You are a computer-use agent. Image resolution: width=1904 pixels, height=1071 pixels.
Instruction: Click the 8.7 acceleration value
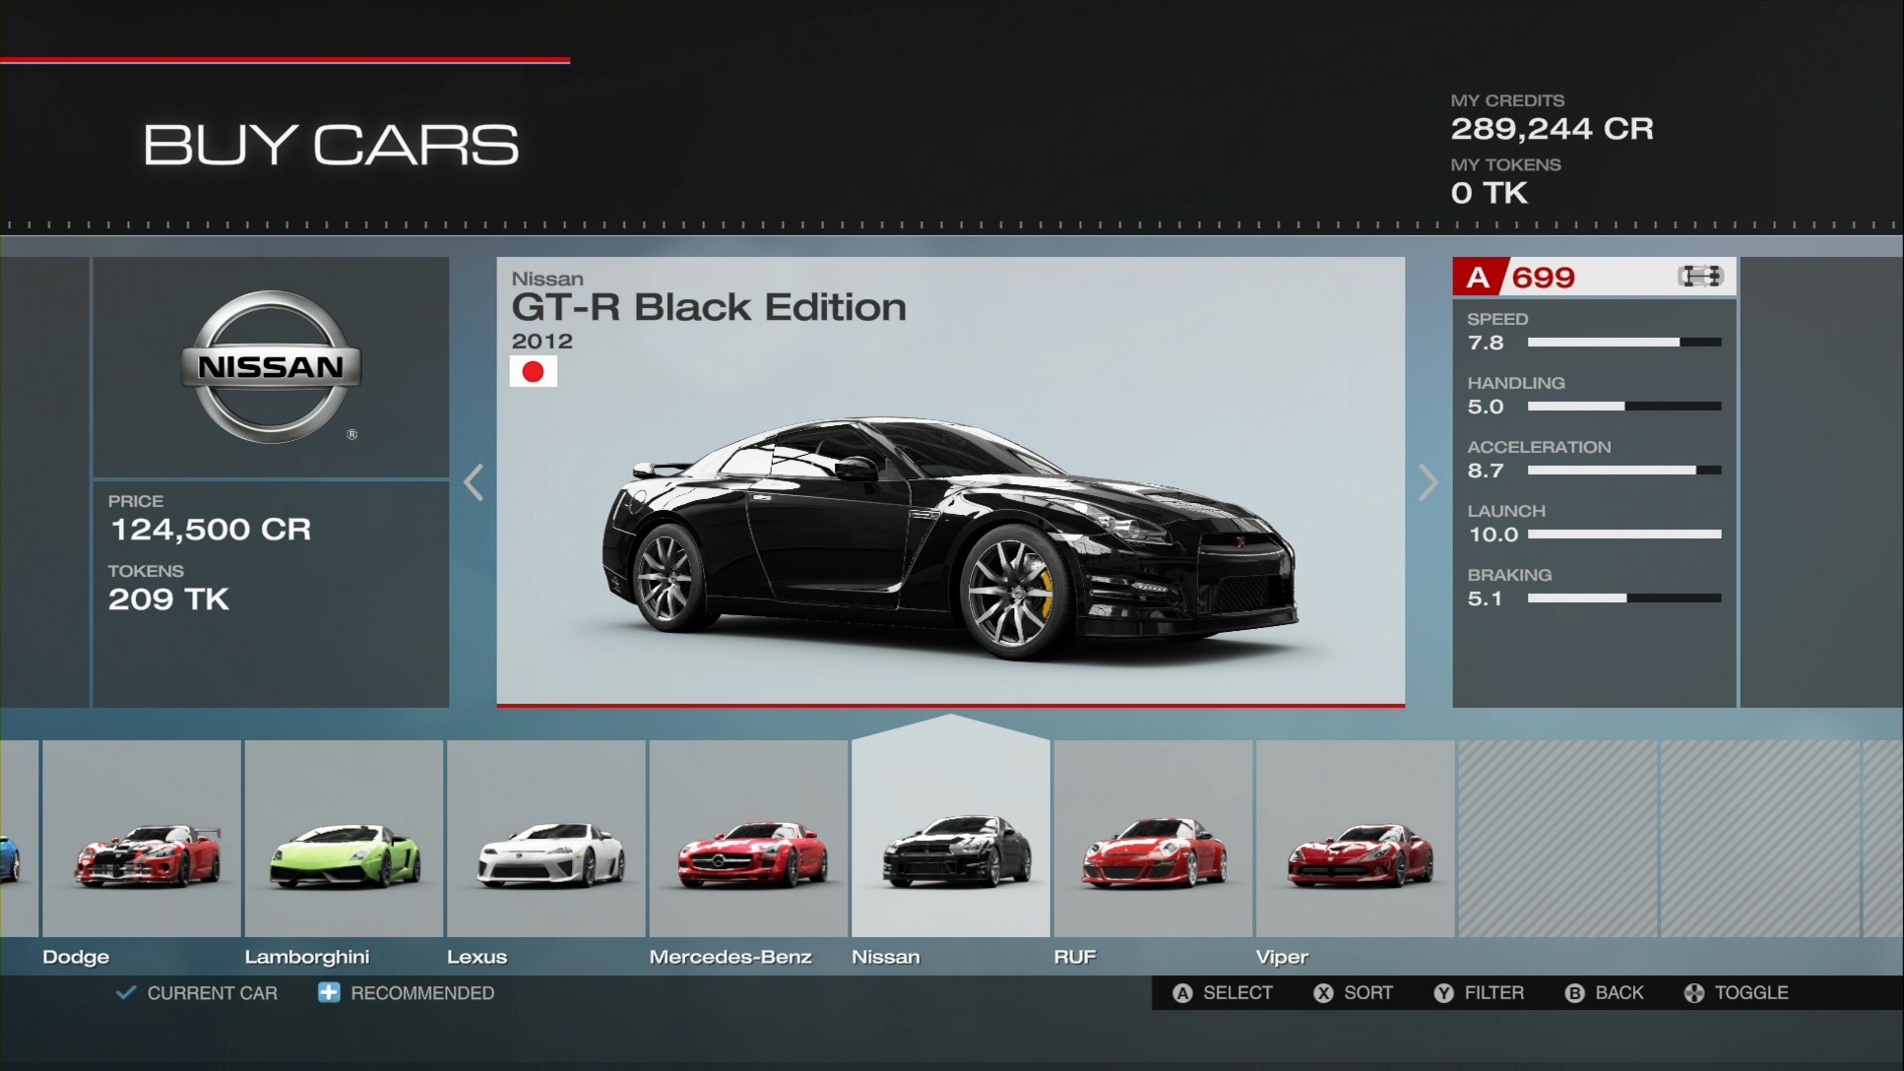click(x=1486, y=472)
